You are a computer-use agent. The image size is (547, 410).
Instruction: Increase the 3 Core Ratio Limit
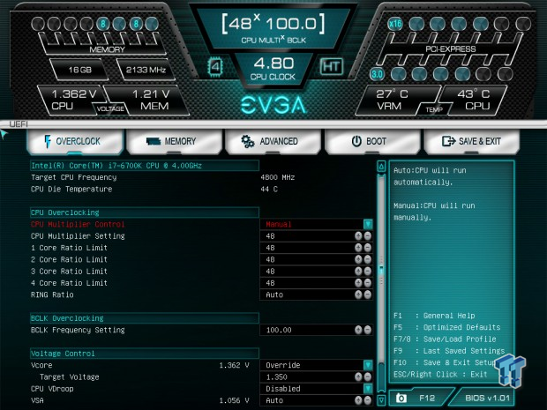[x=358, y=272]
